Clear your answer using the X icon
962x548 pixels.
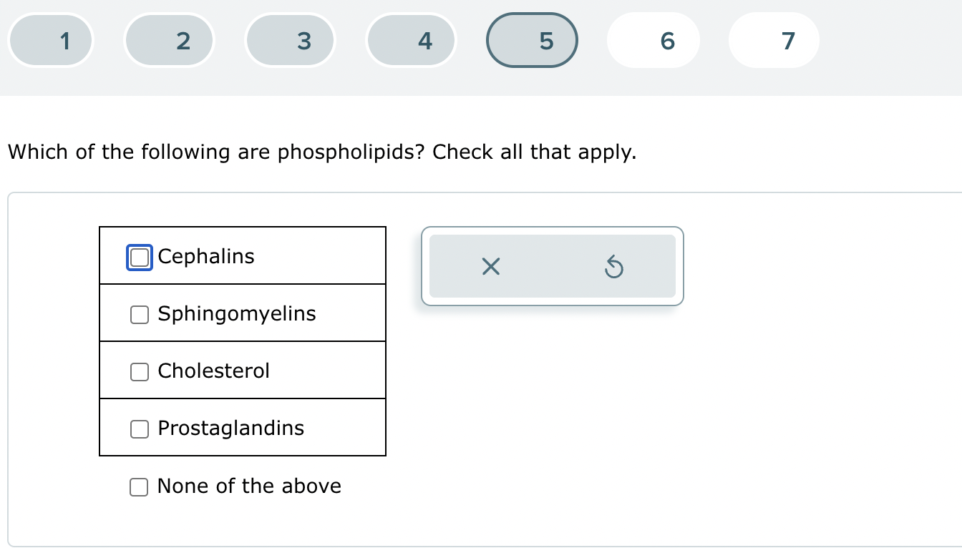coord(490,266)
